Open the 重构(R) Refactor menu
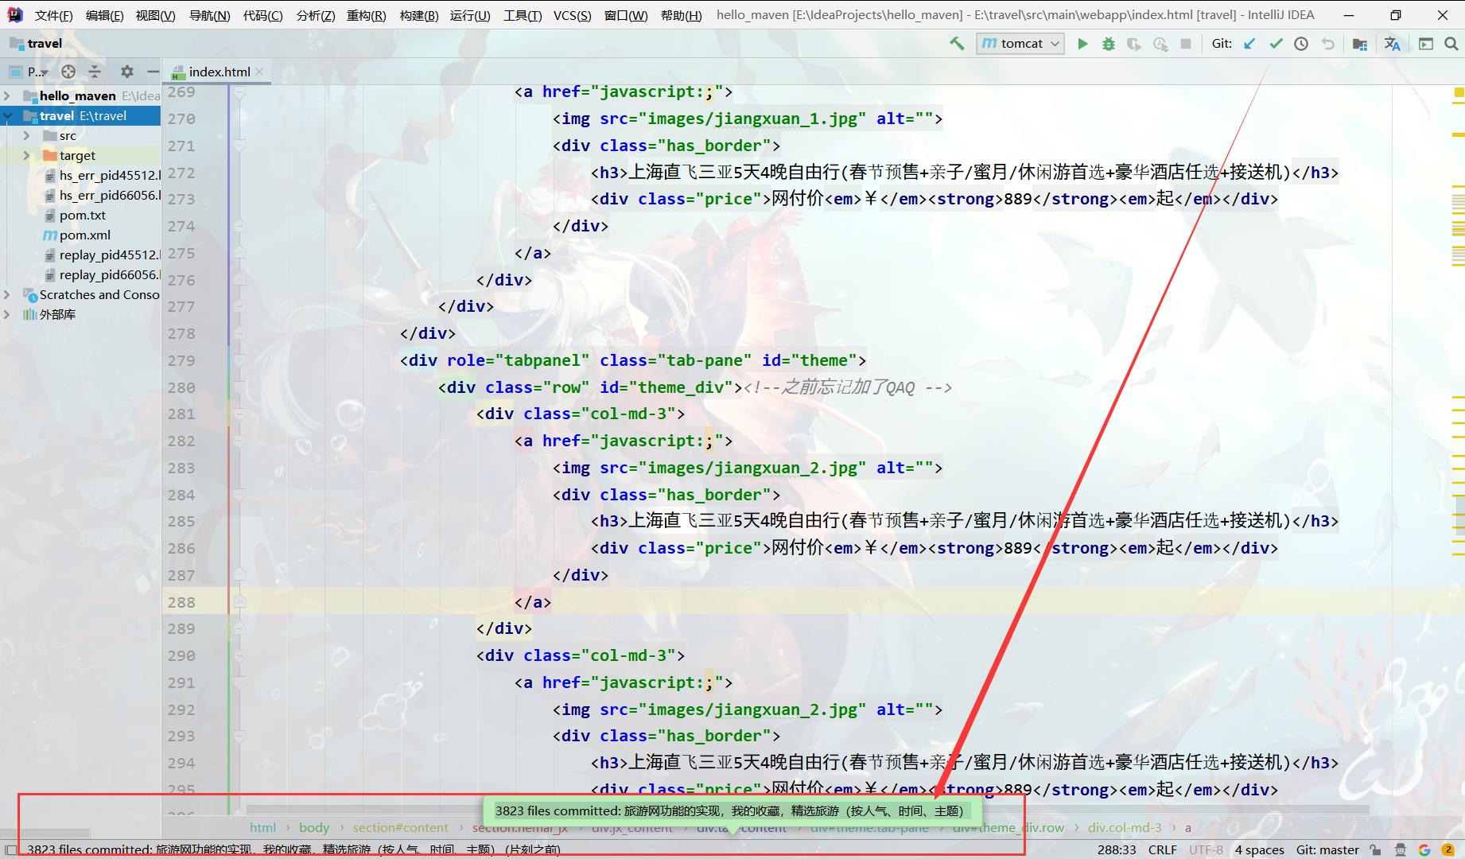Viewport: 1465px width, 859px height. (366, 15)
